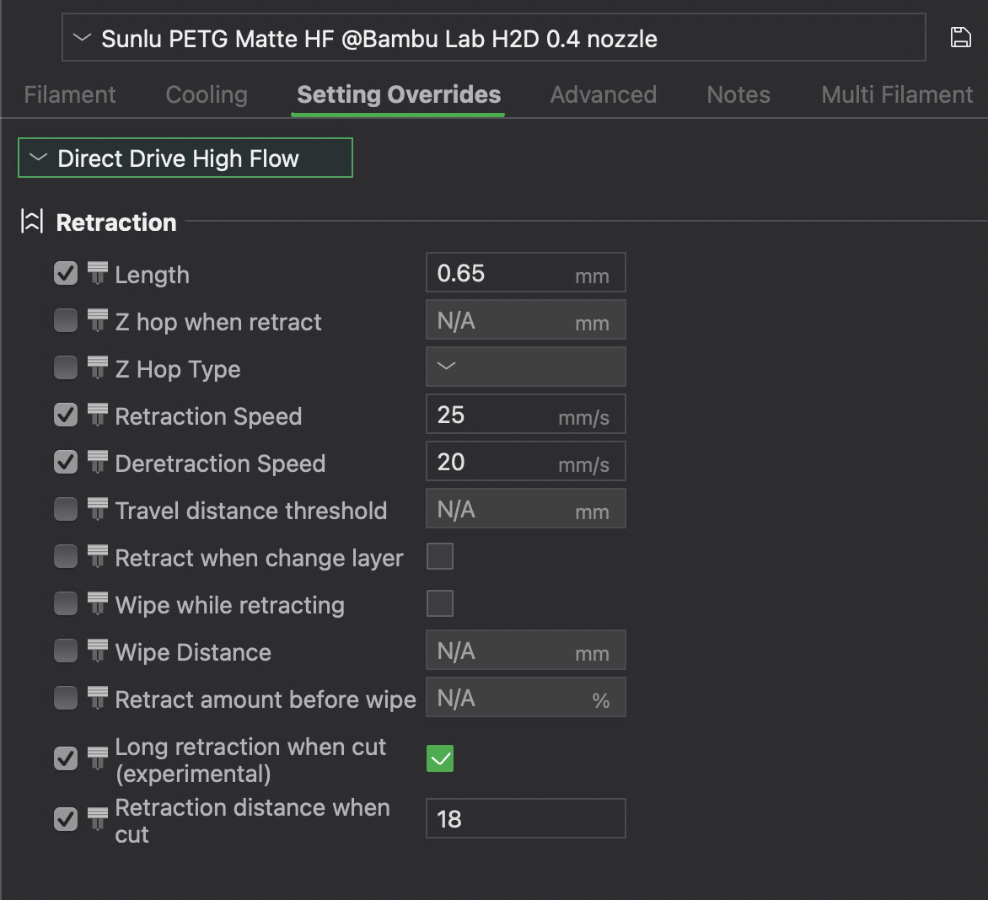Screen dimensions: 988x900
Task: Enable the Wipe while retracting override checkbox
Action: click(x=66, y=604)
